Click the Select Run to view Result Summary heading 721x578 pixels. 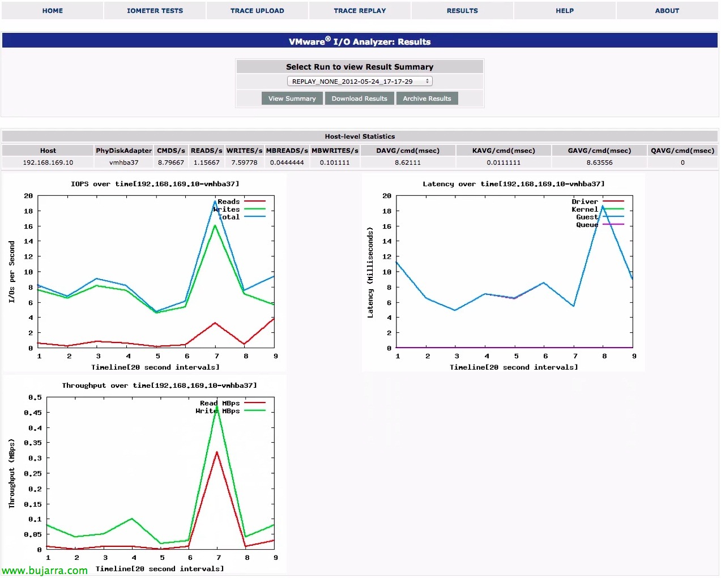click(x=360, y=67)
